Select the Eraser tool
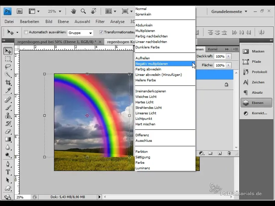Viewport: 275px width, 206px height. (x=8, y=131)
